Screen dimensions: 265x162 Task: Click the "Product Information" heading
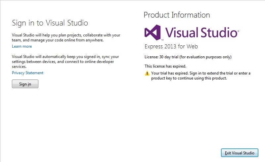[177, 15]
